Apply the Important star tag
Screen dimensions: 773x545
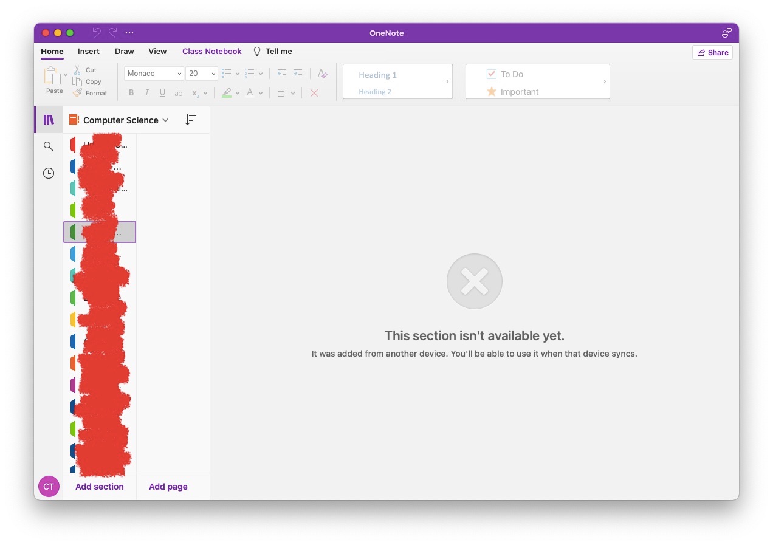pyautogui.click(x=512, y=92)
